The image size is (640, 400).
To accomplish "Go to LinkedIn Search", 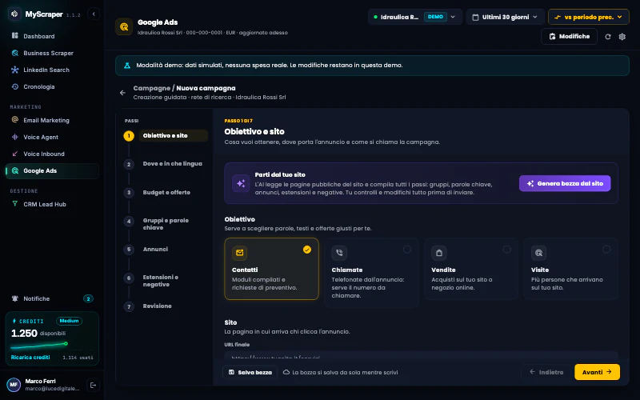I will coord(52,70).
